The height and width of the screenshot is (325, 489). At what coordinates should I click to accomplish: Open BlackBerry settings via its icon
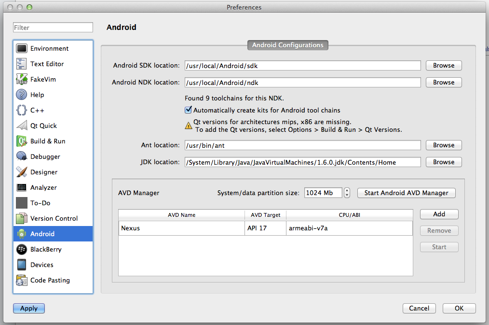click(x=21, y=249)
